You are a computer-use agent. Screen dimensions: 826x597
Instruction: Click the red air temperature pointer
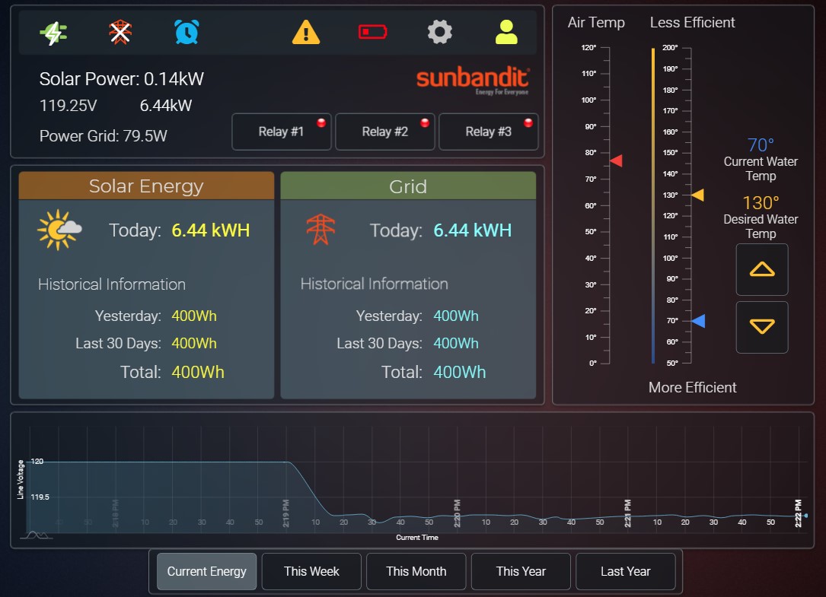tap(617, 160)
